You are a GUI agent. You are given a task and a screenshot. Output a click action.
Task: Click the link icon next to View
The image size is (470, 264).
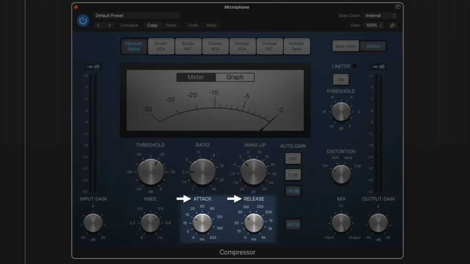(392, 26)
